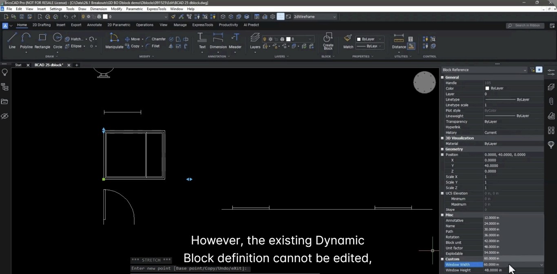Image resolution: width=557 pixels, height=274 pixels.
Task: Collapse the General section in Properties panel
Action: point(442,77)
